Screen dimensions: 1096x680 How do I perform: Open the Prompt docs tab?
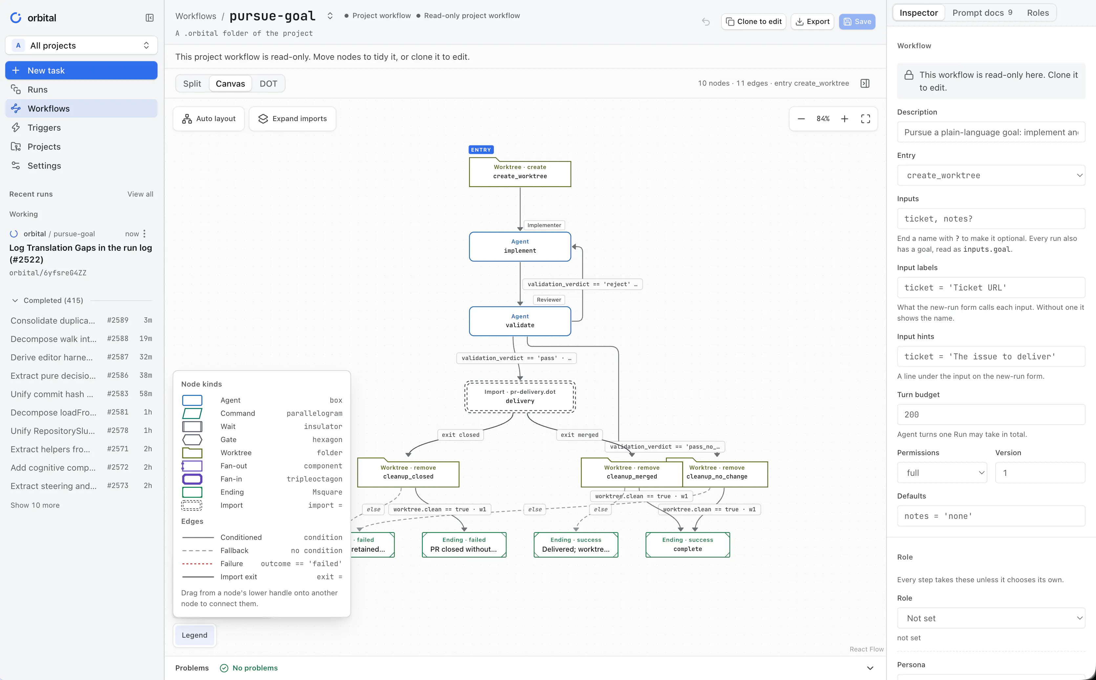tap(983, 12)
